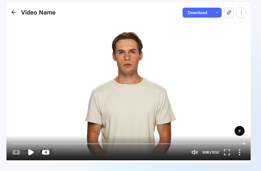The image size is (261, 171).
Task: Go back using the arrow beside Video Name
Action: click(13, 13)
